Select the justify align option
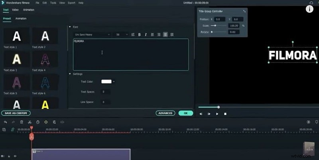319x160 pixels. (172, 35)
